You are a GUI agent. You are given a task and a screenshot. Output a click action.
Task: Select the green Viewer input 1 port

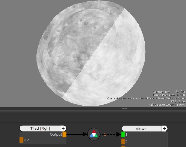(x=123, y=135)
